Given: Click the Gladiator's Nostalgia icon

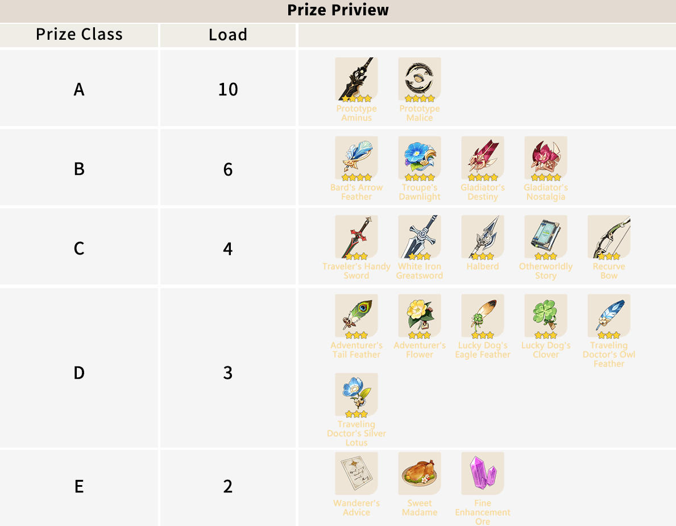Looking at the screenshot, I should click(x=546, y=158).
